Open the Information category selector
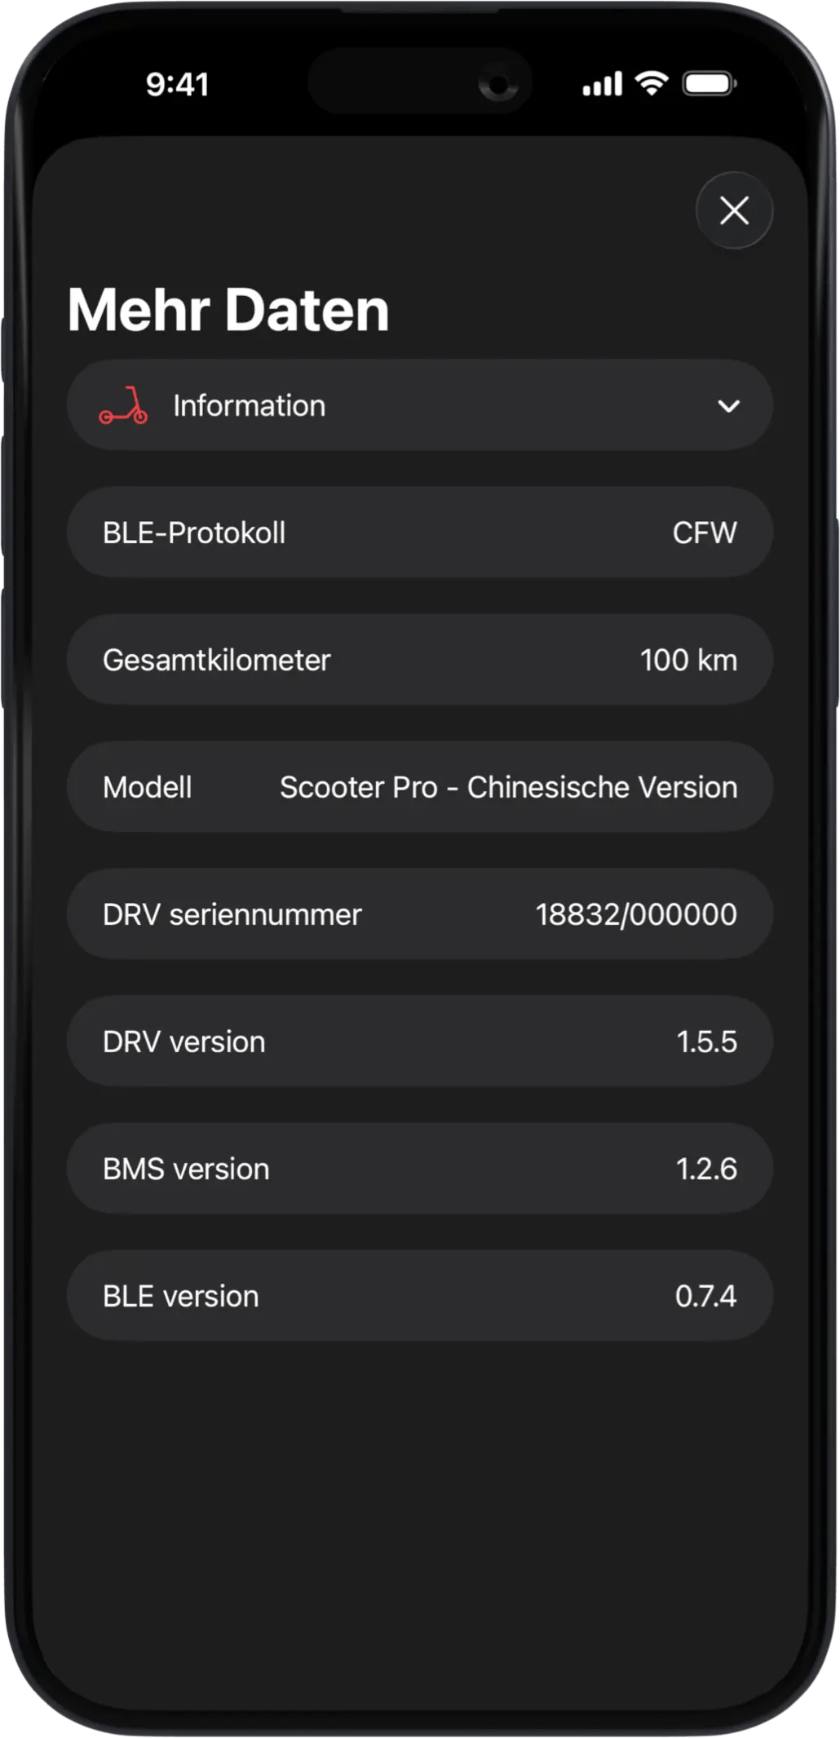 (x=419, y=406)
